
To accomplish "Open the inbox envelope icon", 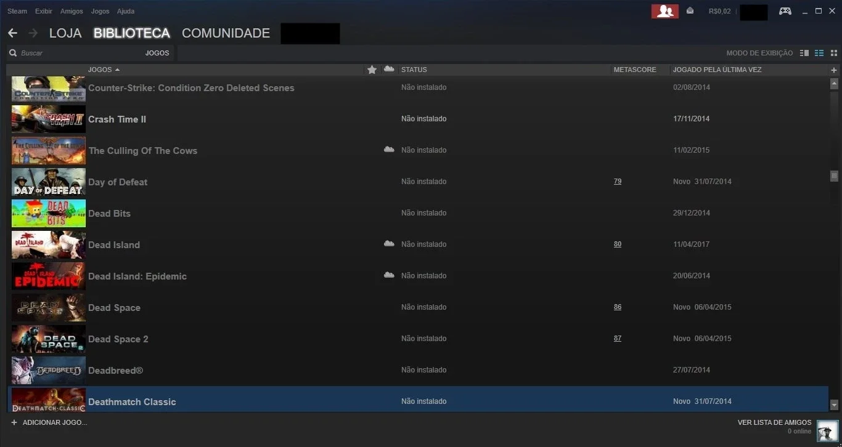I will tap(690, 10).
